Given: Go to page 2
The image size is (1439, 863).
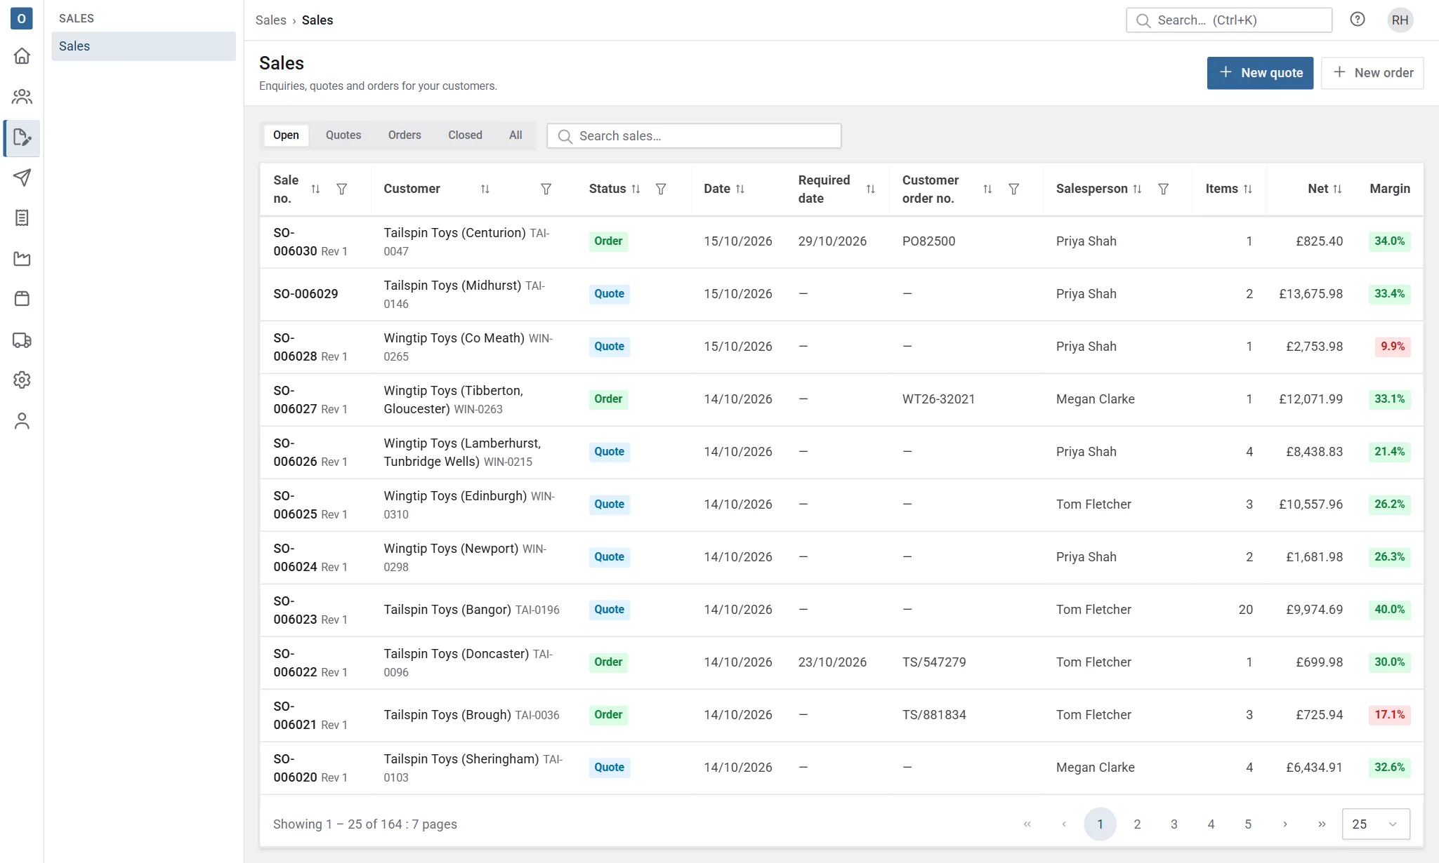Looking at the screenshot, I should (x=1137, y=824).
